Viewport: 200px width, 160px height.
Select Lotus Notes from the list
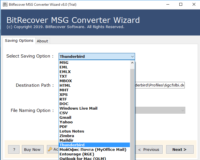[x=94, y=131]
